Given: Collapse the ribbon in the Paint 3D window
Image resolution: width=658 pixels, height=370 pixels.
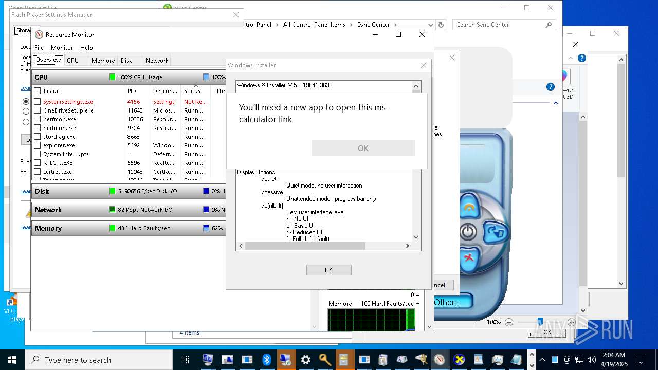Looking at the screenshot, I should coord(571,58).
